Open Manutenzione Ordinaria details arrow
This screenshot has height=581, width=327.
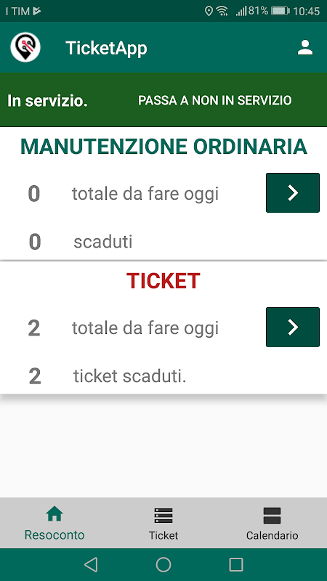point(293,192)
